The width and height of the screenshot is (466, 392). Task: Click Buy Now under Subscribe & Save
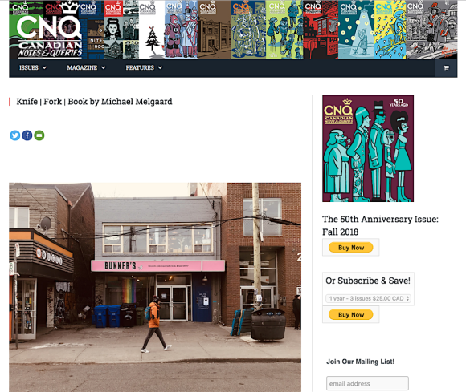[x=350, y=314]
